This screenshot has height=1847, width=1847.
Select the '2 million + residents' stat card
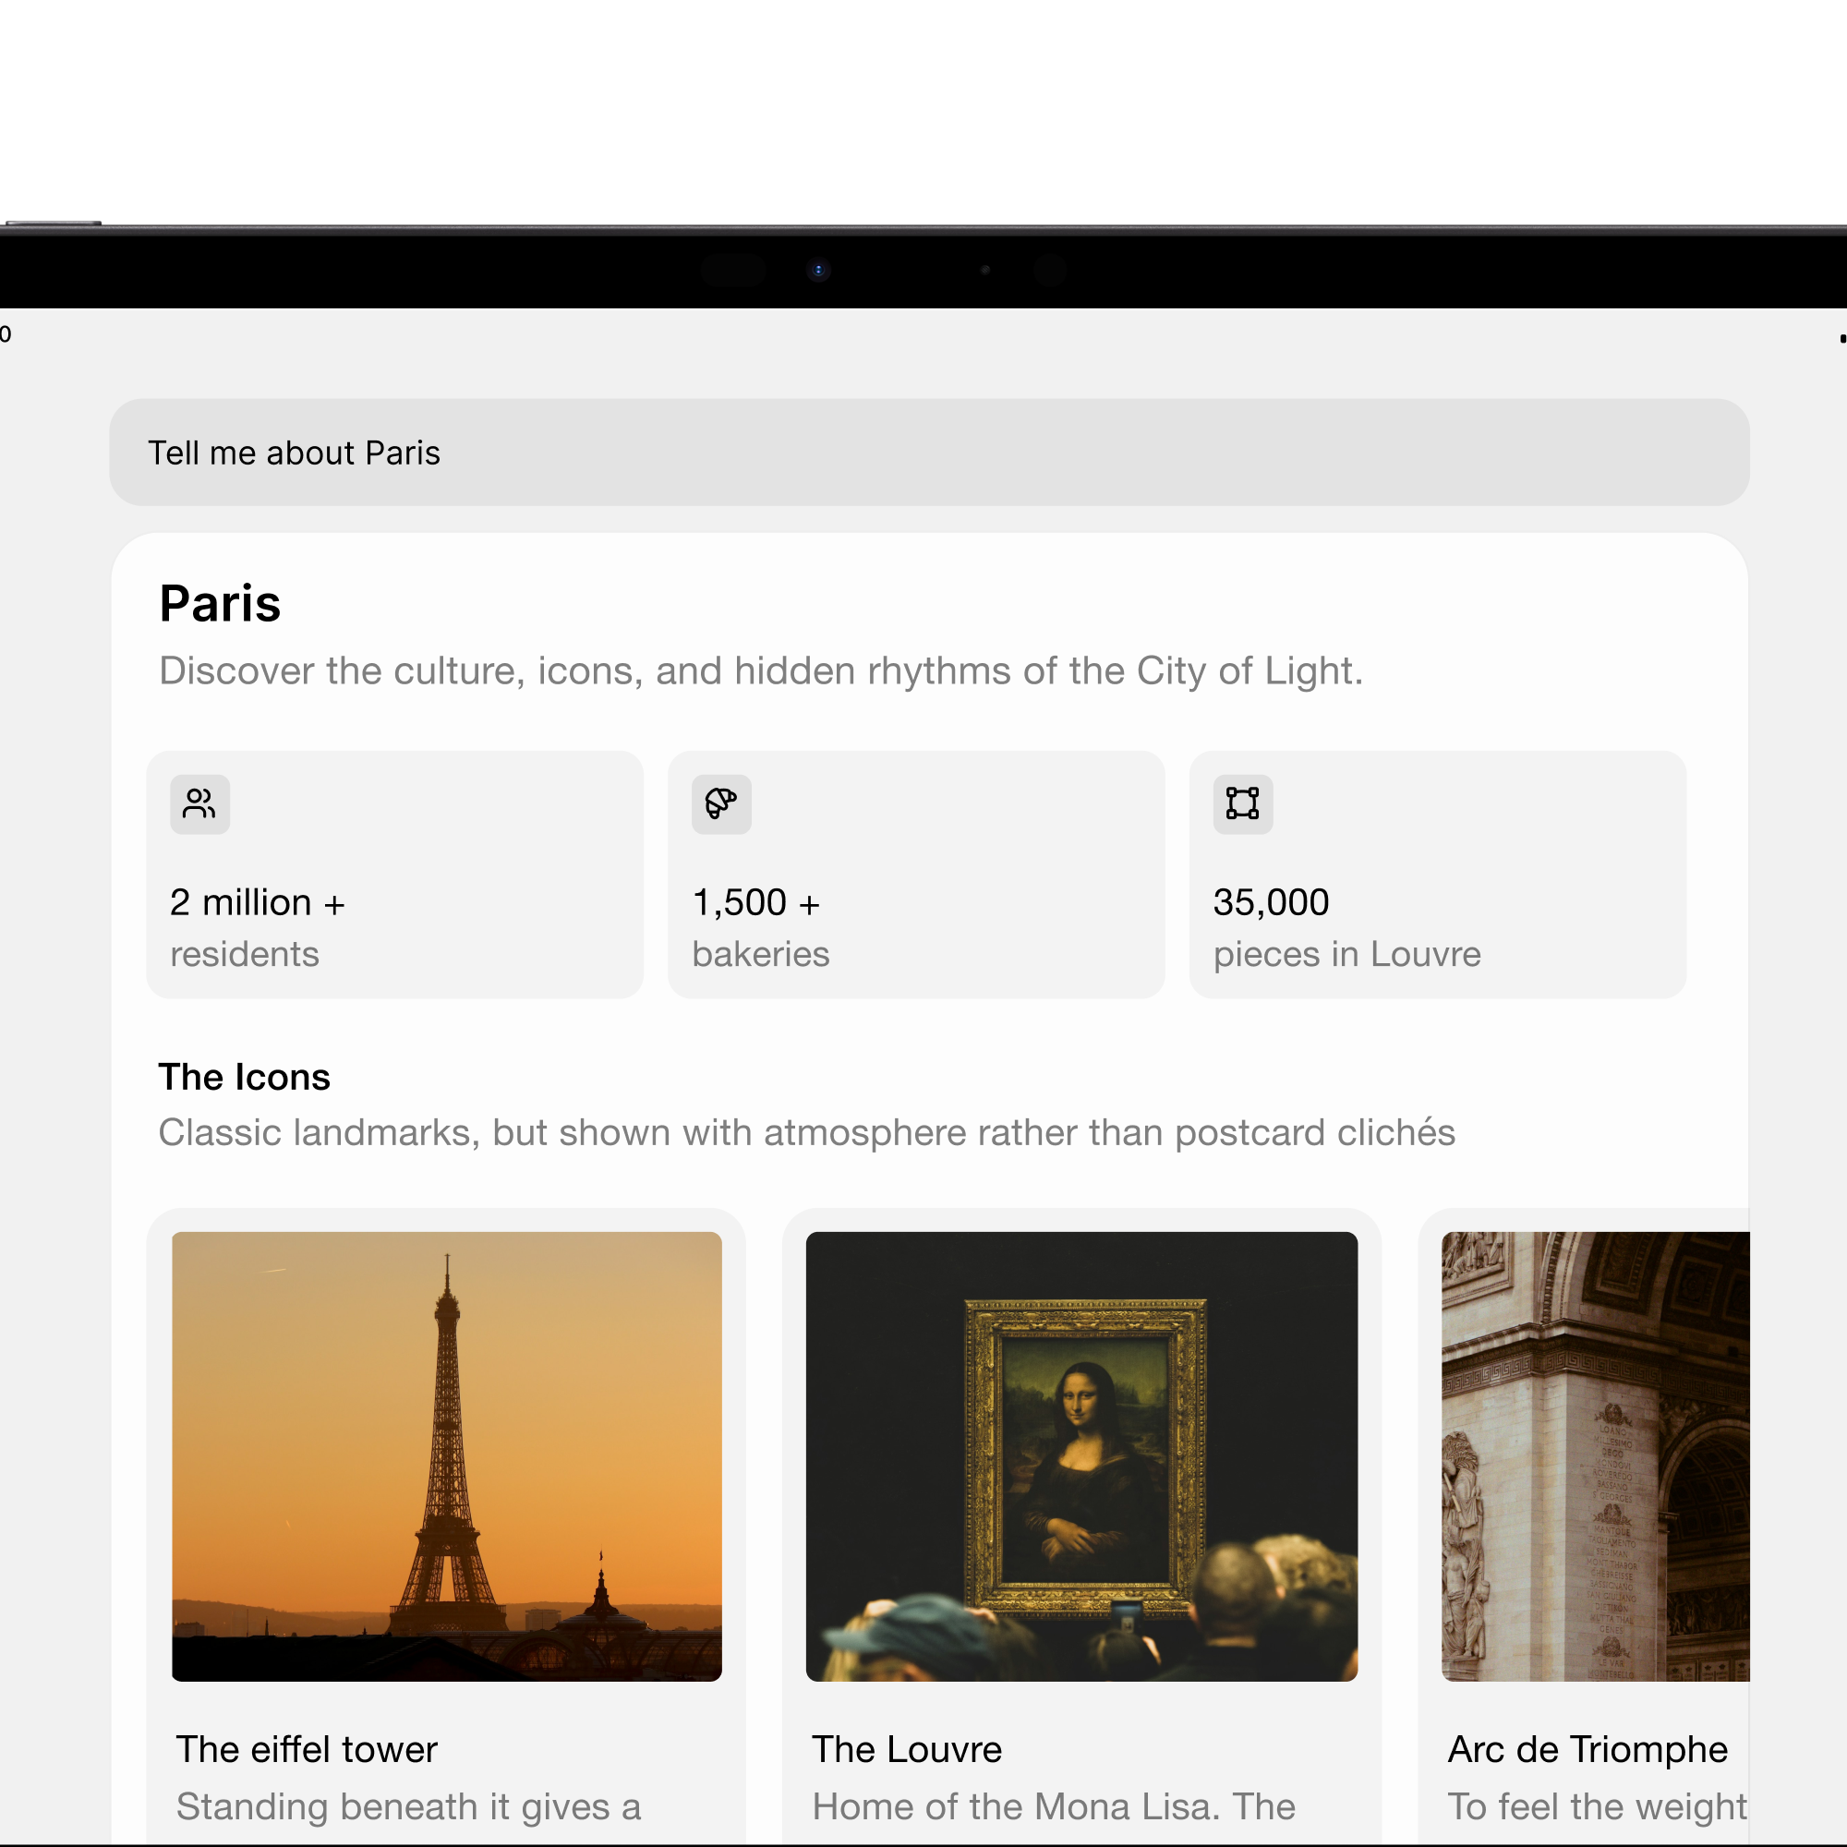click(394, 873)
